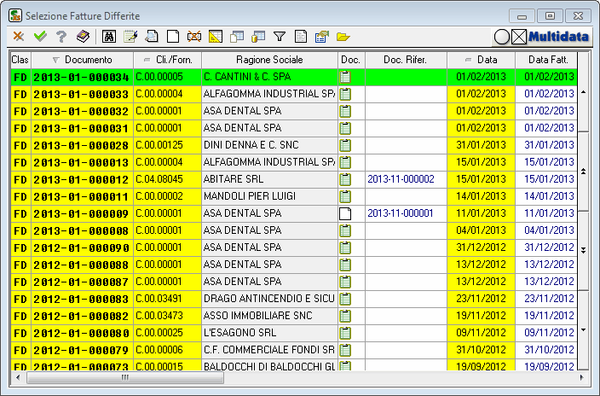Open document icon in L'ESAGONO SRL row
The image size is (600, 396).
[345, 333]
